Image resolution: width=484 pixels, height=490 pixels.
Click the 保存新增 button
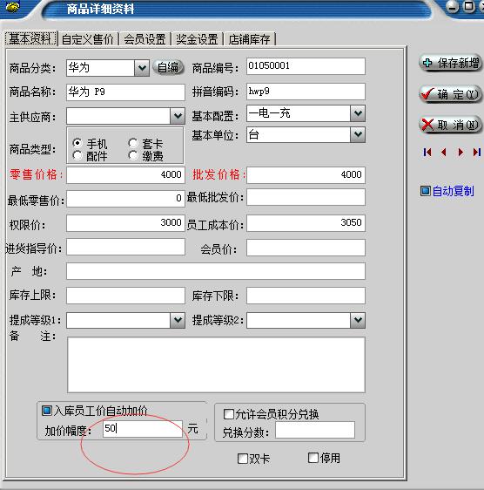coord(450,64)
